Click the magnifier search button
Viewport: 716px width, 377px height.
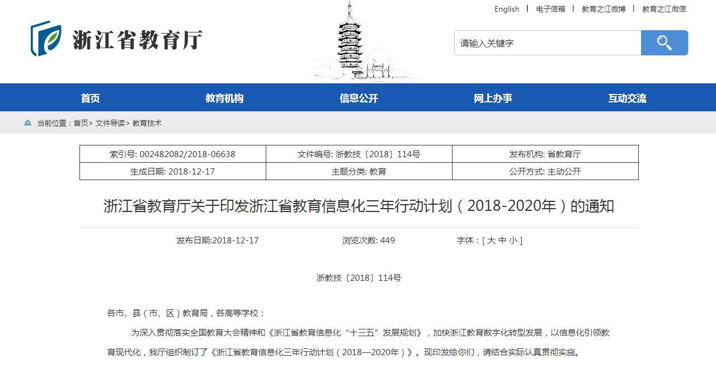click(665, 43)
